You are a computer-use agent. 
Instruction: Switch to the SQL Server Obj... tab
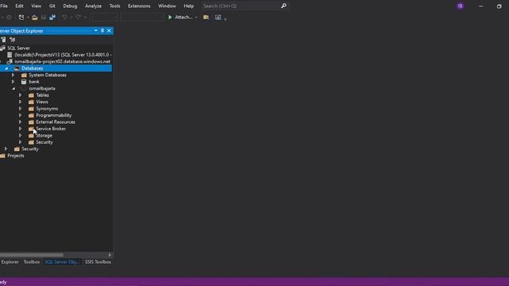pos(62,261)
